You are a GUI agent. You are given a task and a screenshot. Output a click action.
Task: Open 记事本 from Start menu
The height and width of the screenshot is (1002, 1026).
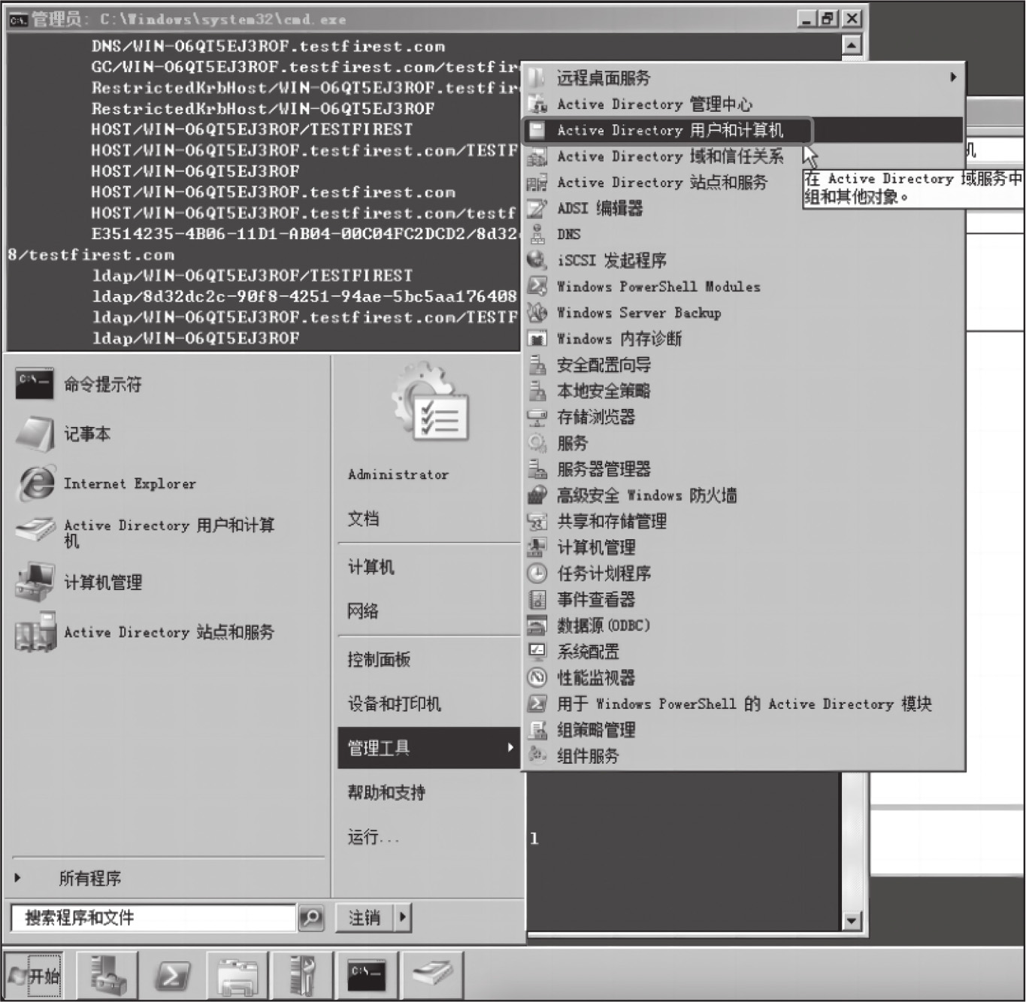click(x=87, y=434)
